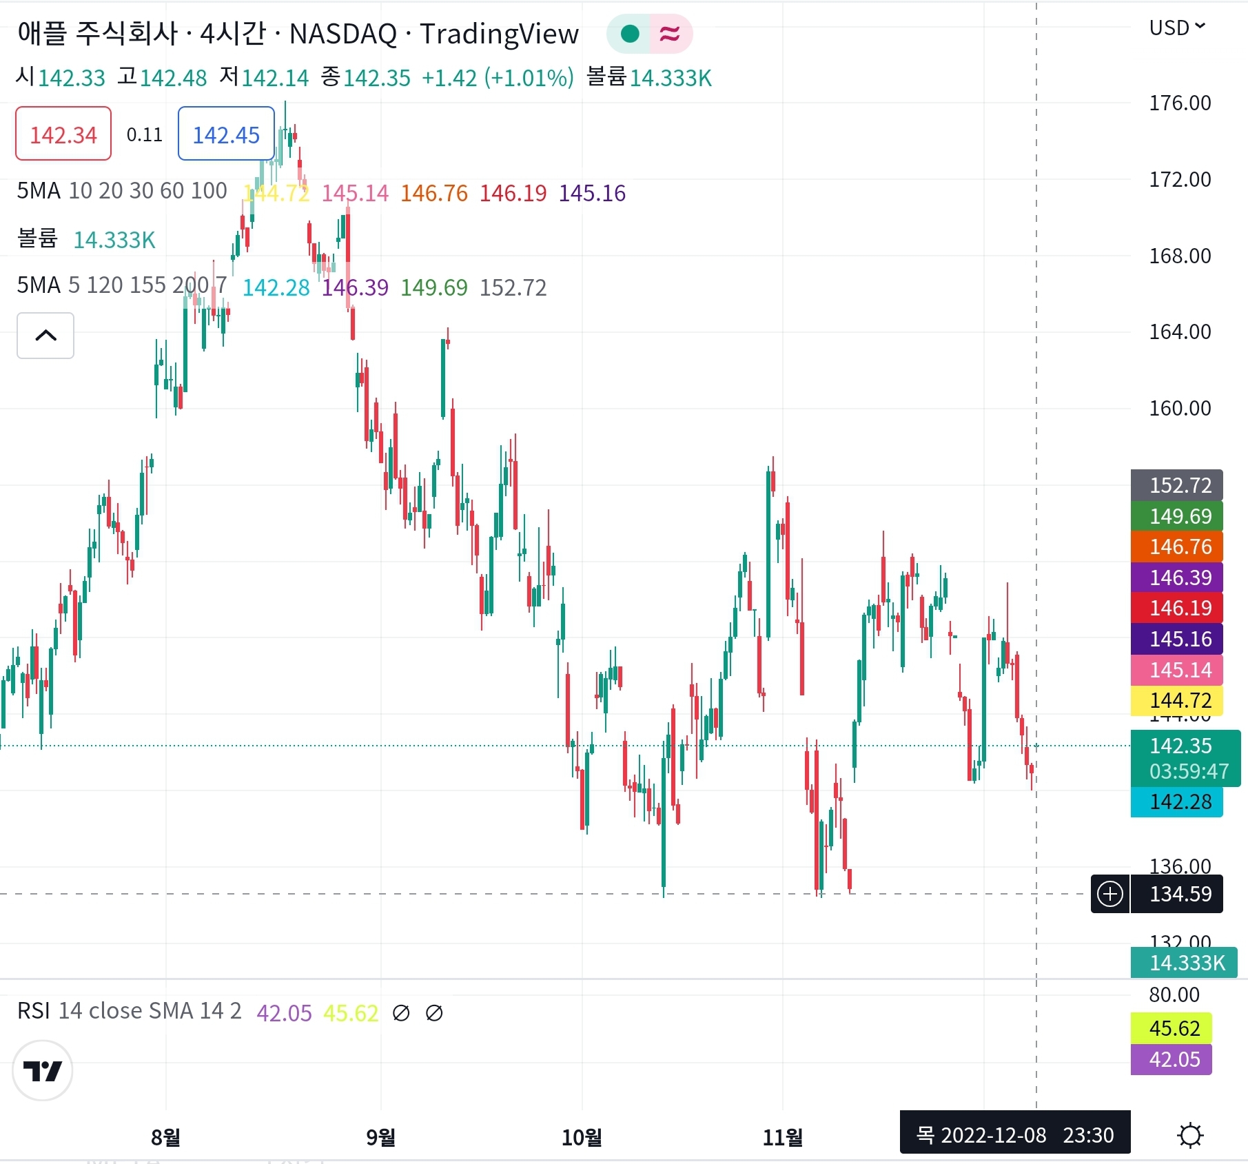Click the RSI 42.05 purple axis label

(1172, 1059)
